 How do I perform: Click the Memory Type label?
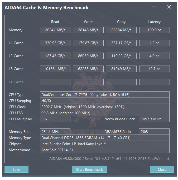coord(20,138)
